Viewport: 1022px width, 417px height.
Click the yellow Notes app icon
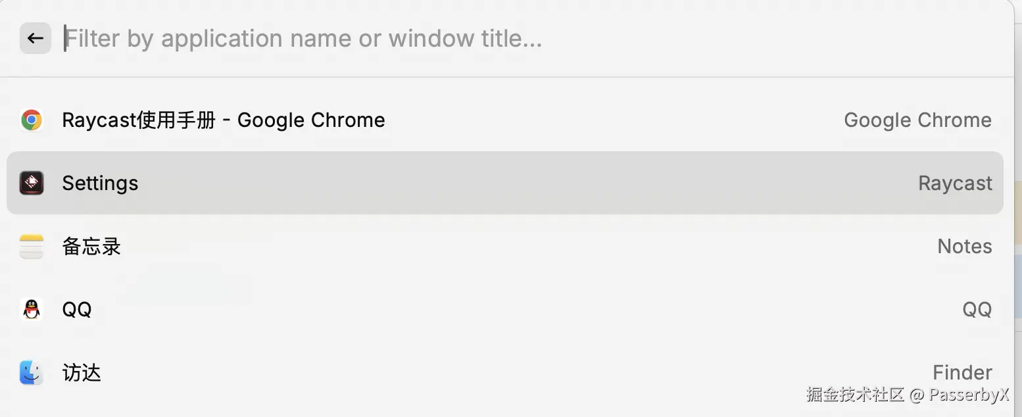(x=32, y=247)
